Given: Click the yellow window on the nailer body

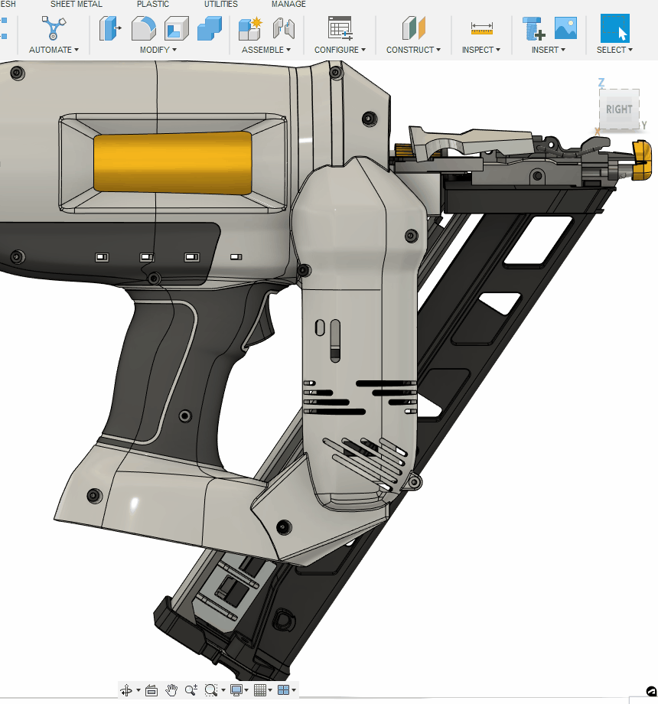Looking at the screenshot, I should coord(173,162).
